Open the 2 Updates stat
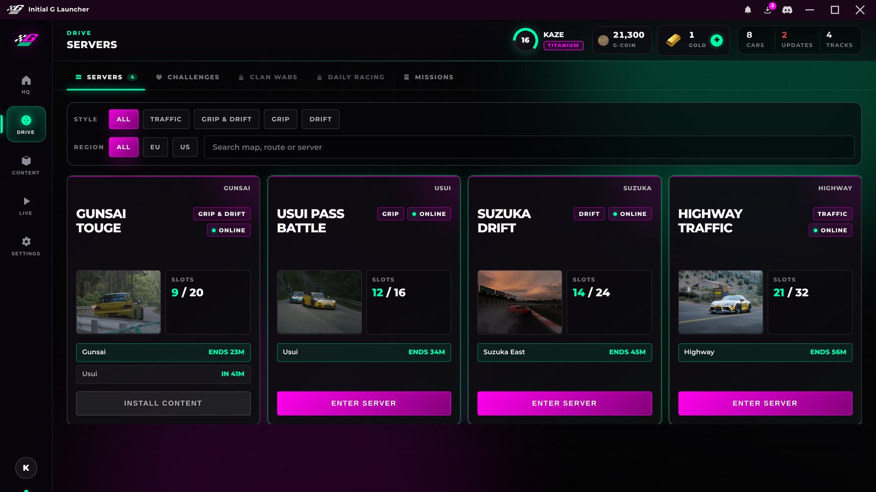This screenshot has height=492, width=876. (797, 40)
